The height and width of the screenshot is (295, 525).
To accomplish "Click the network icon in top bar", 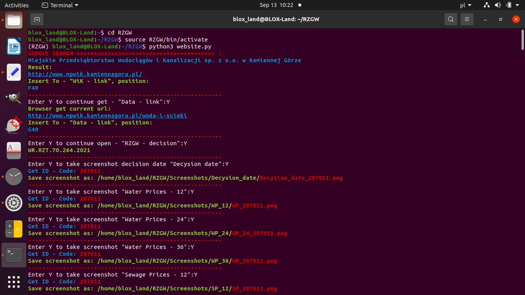I will click(486, 5).
